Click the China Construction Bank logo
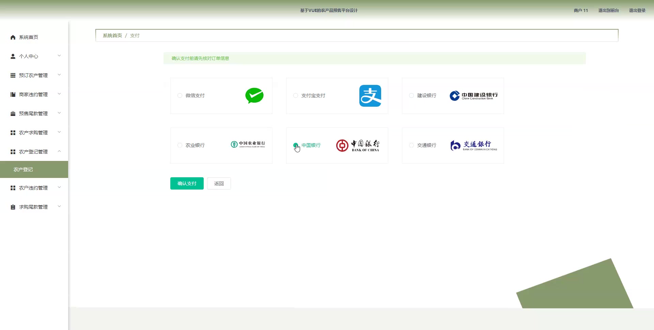The width and height of the screenshot is (654, 330). (x=473, y=96)
